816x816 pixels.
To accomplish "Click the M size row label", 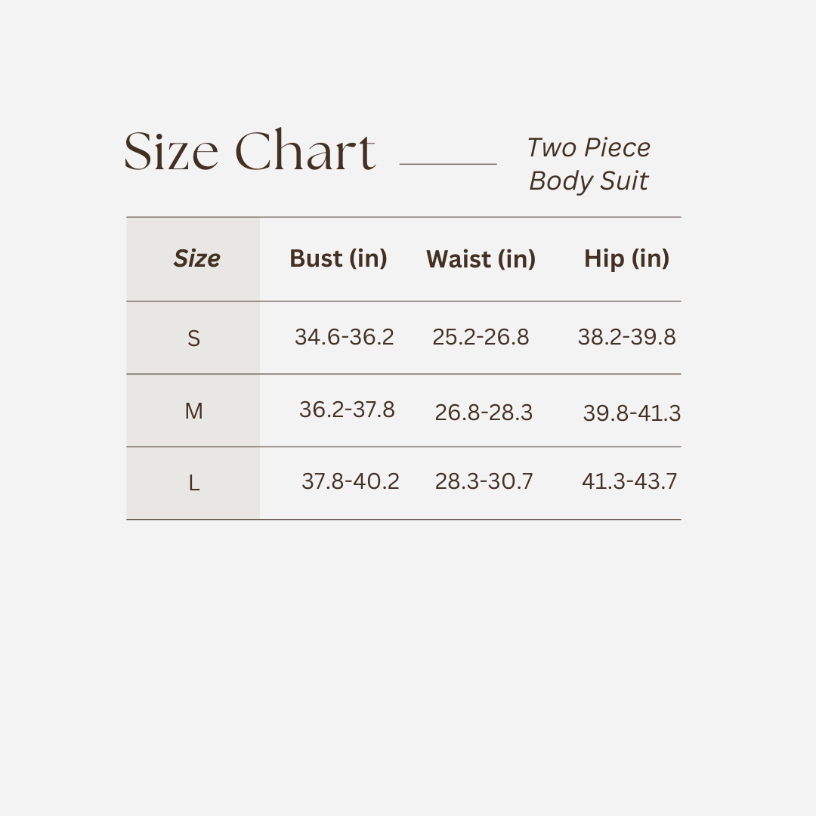I will point(193,411).
